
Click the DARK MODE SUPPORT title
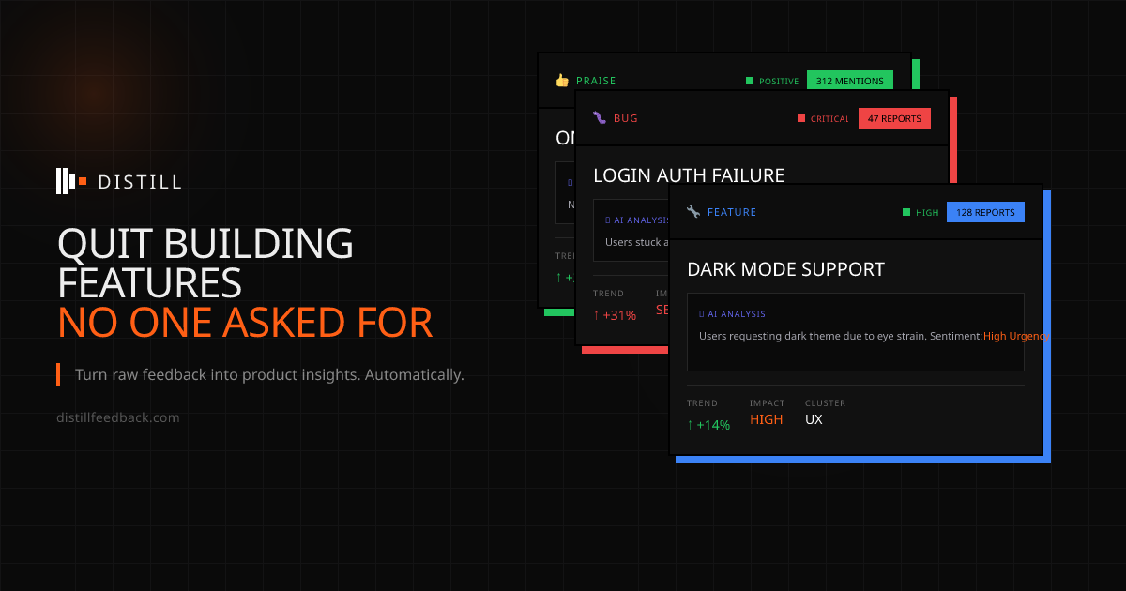click(x=785, y=269)
